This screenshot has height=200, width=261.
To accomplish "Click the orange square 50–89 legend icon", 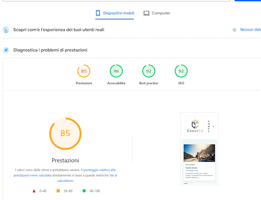I will click(58, 191).
